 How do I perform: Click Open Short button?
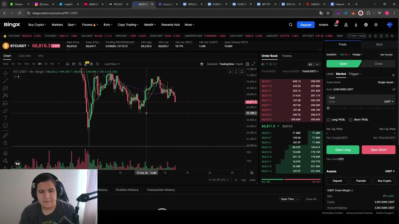pos(378,150)
